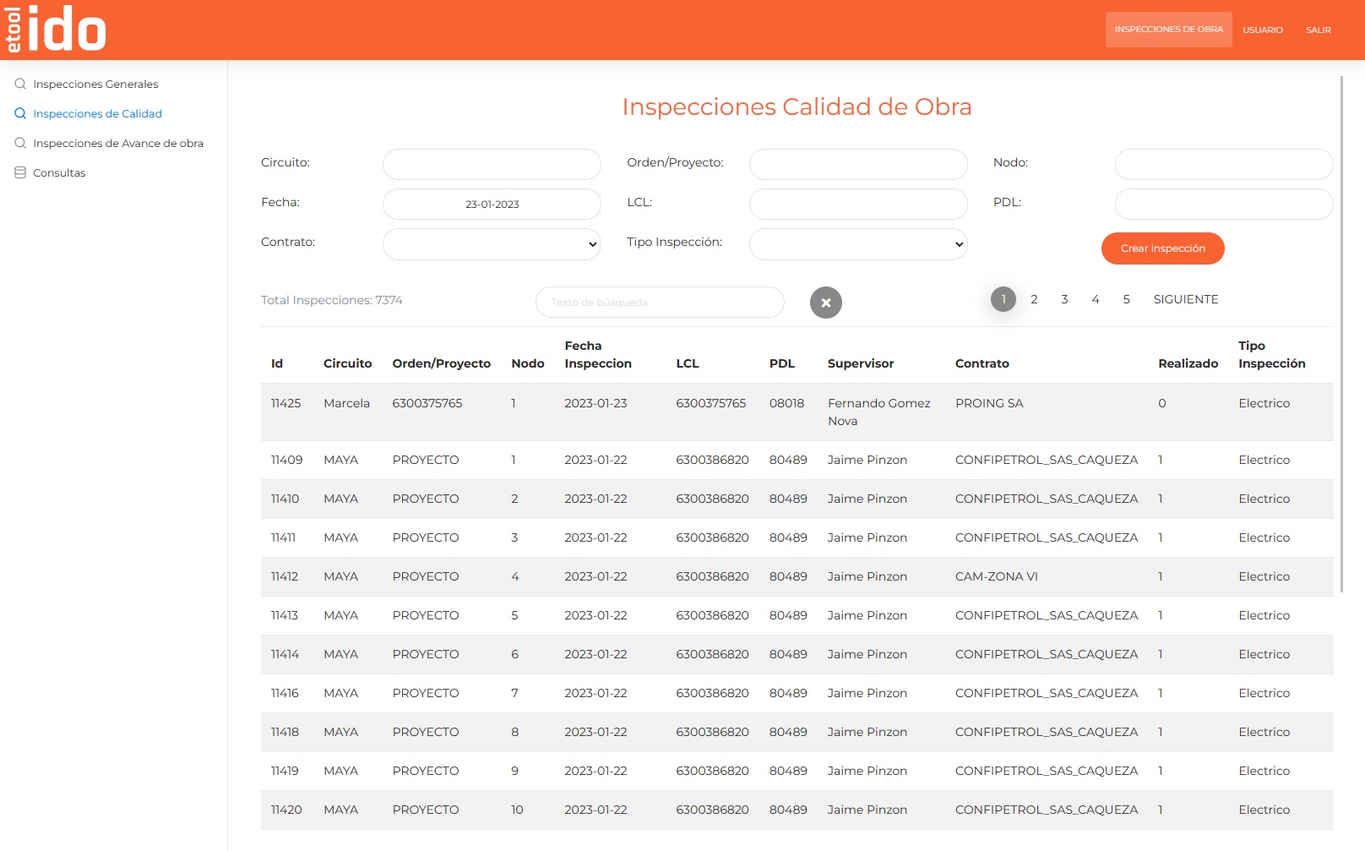Click the etool ido logo
The image size is (1365, 851).
(56, 30)
